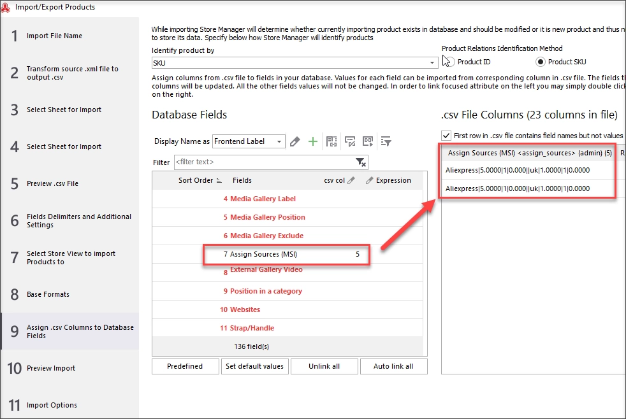Screen dimensions: 626x419
Task: Clear the filter with the funnel-x icon
Action: 361,162
